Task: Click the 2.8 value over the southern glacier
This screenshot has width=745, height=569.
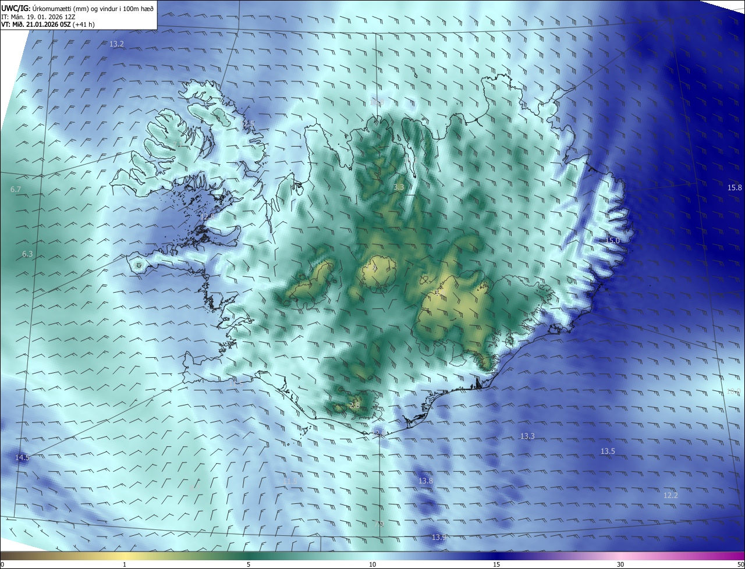Action: (354, 405)
